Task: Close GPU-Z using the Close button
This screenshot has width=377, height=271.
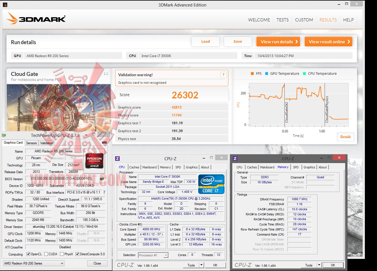Action: [x=97, y=263]
